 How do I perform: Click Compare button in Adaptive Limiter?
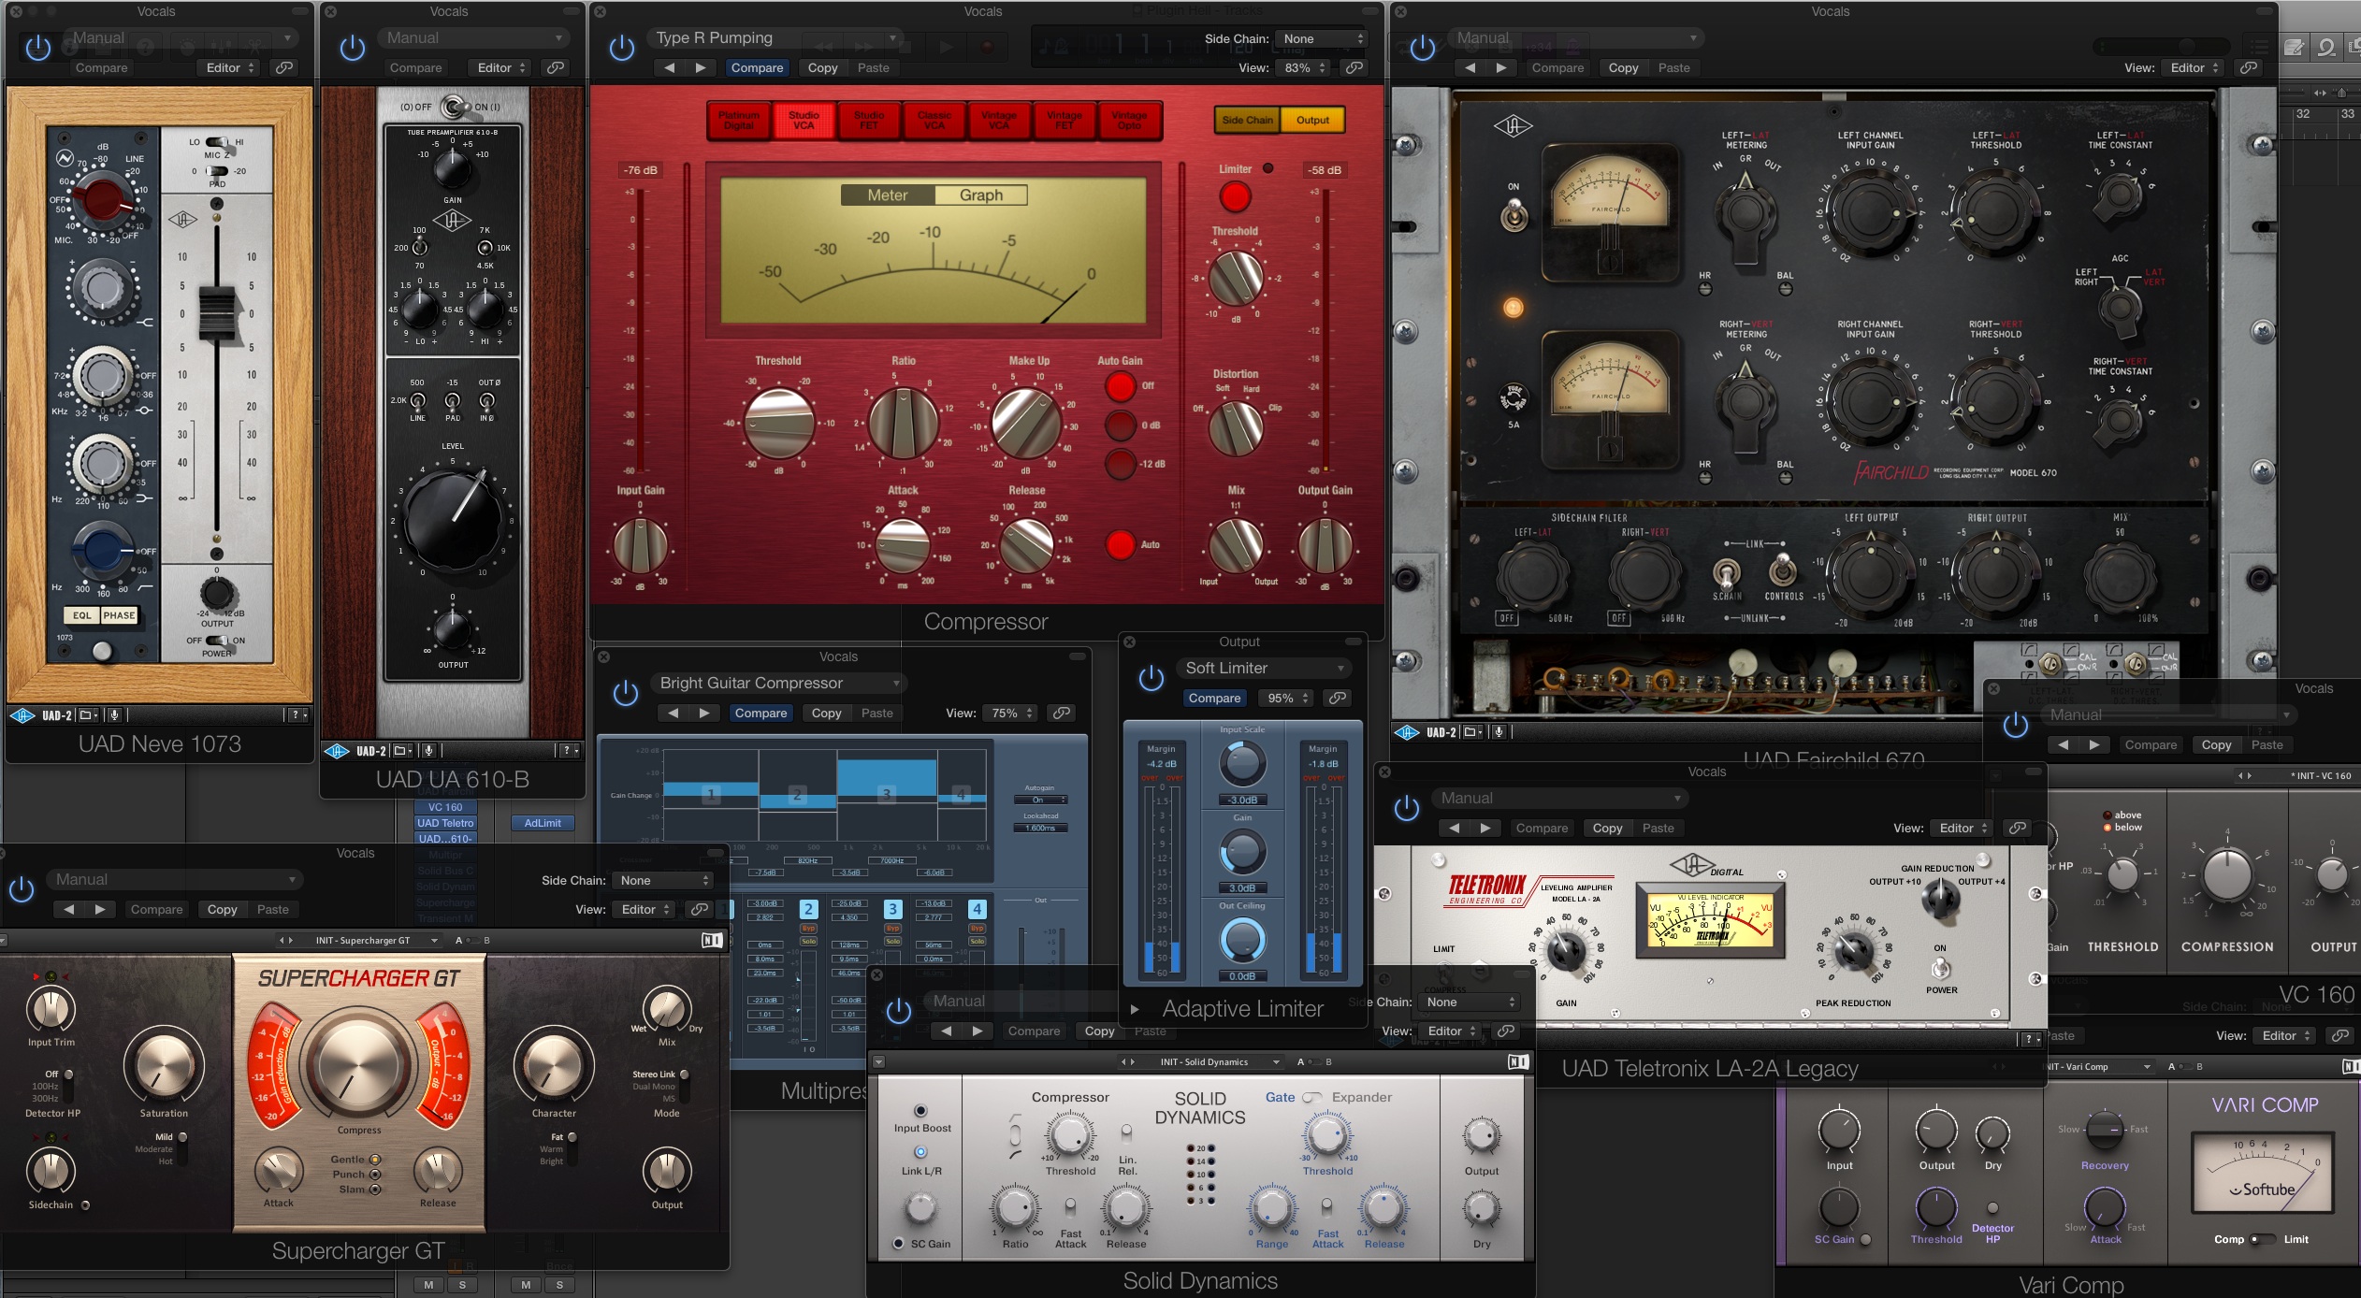click(x=1214, y=698)
